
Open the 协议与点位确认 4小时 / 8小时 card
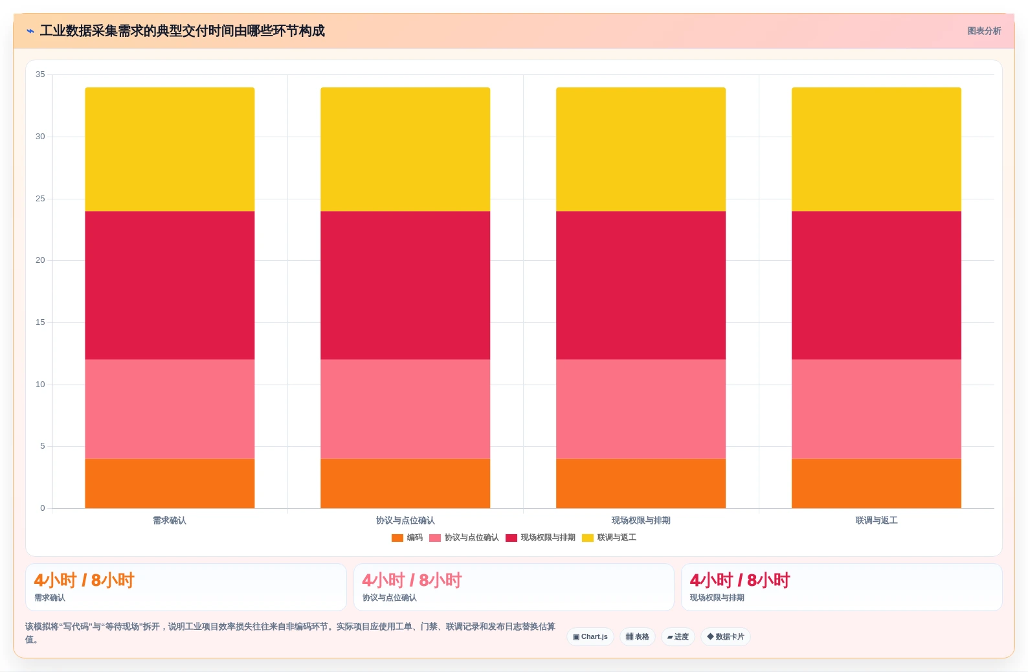(x=514, y=587)
